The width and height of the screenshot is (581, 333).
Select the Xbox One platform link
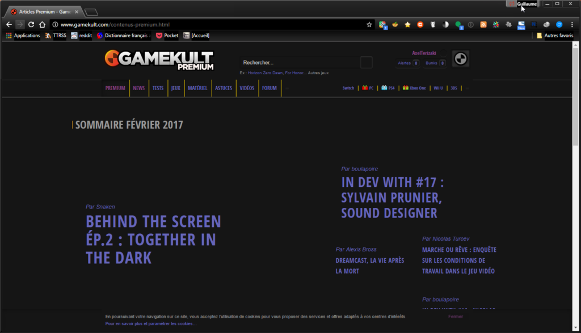point(414,88)
